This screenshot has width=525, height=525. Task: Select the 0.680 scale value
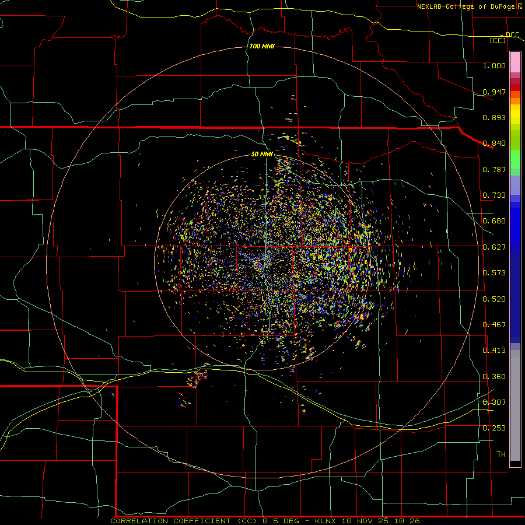click(x=494, y=221)
